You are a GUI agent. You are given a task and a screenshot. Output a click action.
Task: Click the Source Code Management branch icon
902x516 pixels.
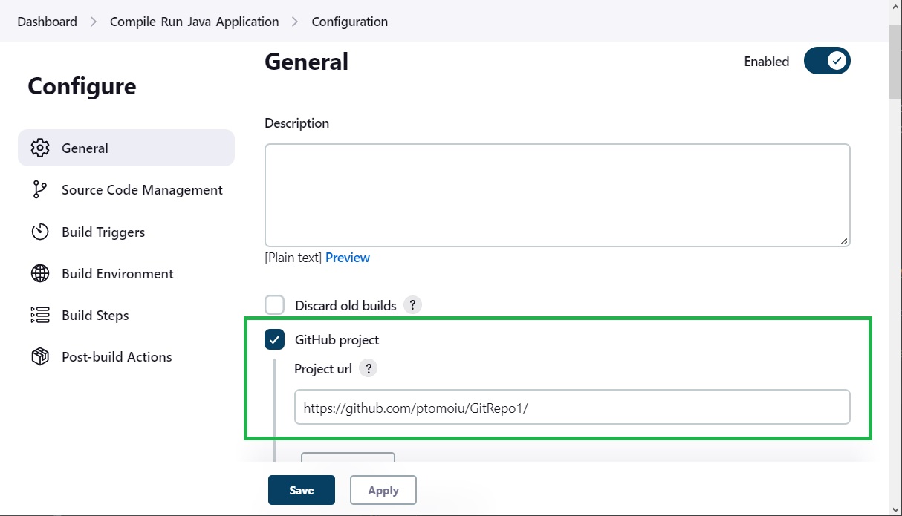tap(40, 190)
